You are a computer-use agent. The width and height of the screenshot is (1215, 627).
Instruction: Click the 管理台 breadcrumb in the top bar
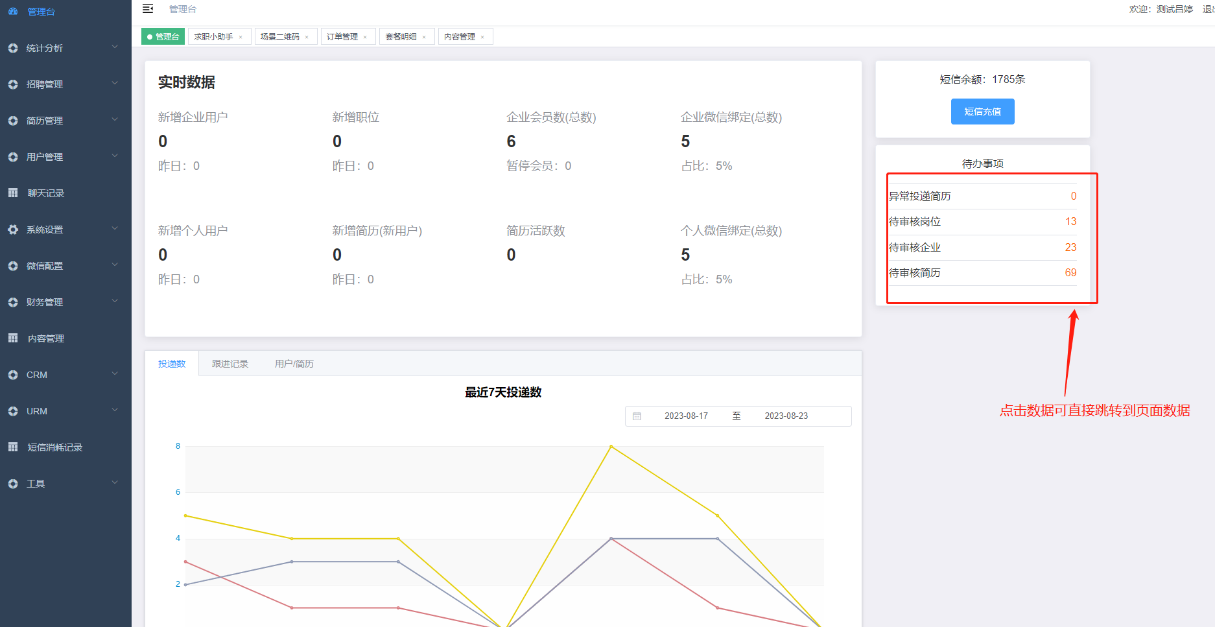tap(183, 9)
